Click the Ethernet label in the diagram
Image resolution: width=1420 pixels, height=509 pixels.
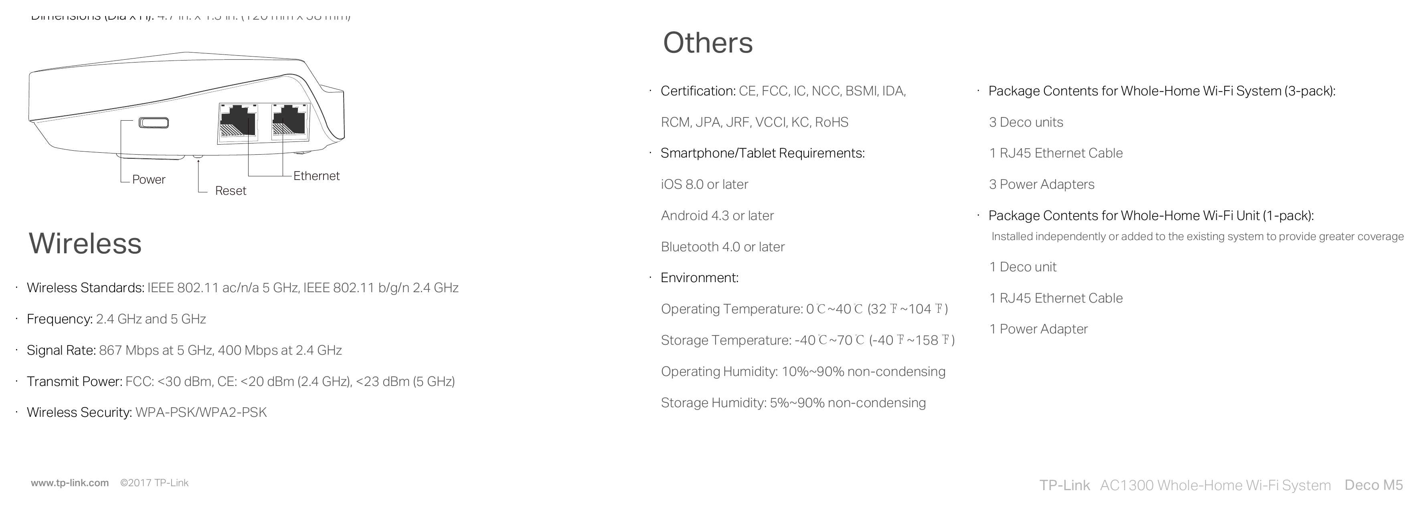coord(316,176)
